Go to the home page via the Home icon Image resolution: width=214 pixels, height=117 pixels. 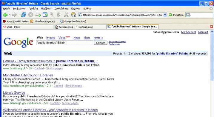coord(73,15)
